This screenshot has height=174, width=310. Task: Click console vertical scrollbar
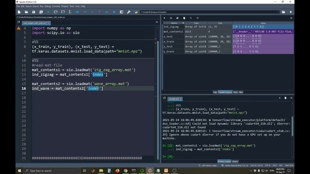point(293,126)
